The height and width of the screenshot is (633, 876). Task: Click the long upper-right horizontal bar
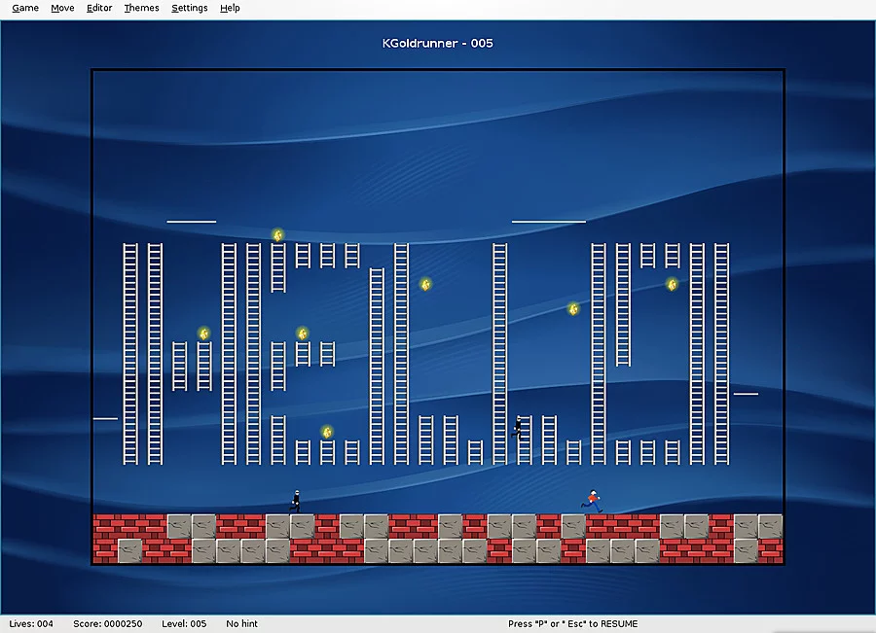[x=549, y=222]
